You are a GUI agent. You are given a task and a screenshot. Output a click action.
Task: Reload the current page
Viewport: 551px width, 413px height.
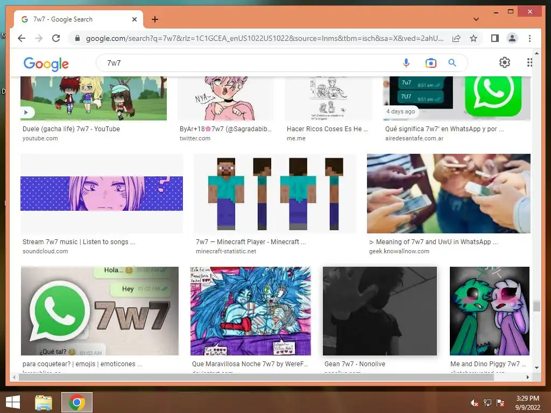pyautogui.click(x=56, y=38)
